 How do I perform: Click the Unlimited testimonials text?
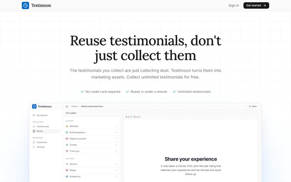(194, 92)
